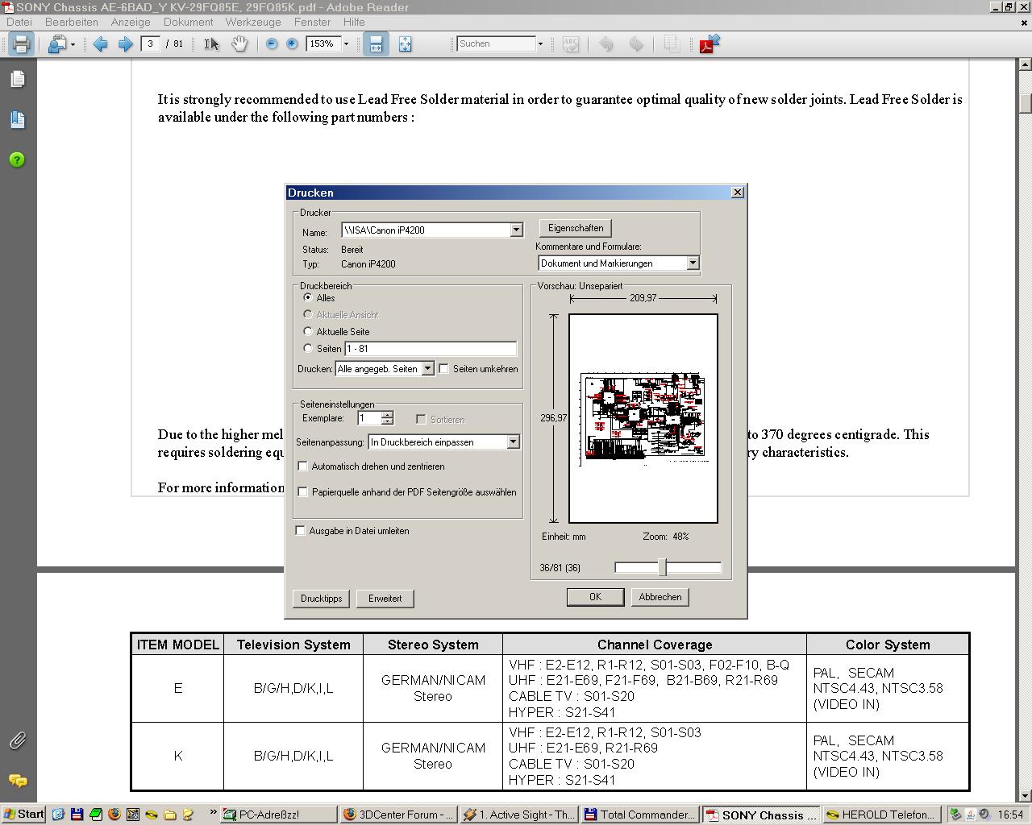Screen dimensions: 1032x825
Task: Go to previous page with blue arrow
Action: pos(100,44)
